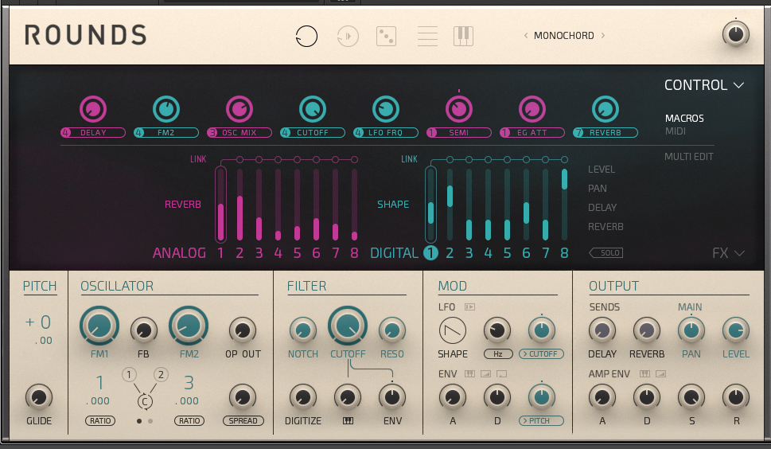Click the LFO SHAPE waveform icon
771x449 pixels.
(453, 330)
